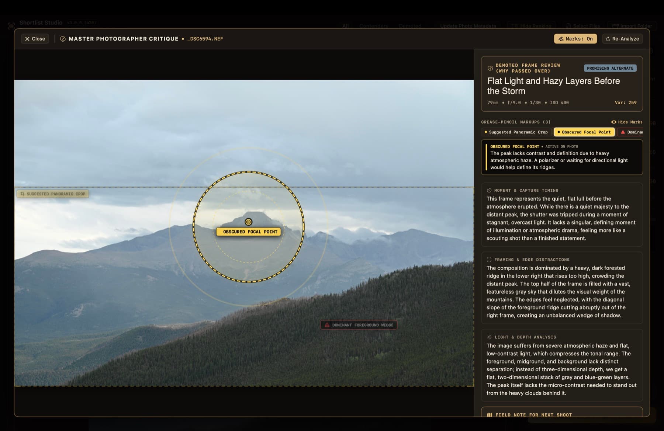The height and width of the screenshot is (431, 664).
Task: Click the Grease-Pencil Markups (3) heading
Action: 516,122
